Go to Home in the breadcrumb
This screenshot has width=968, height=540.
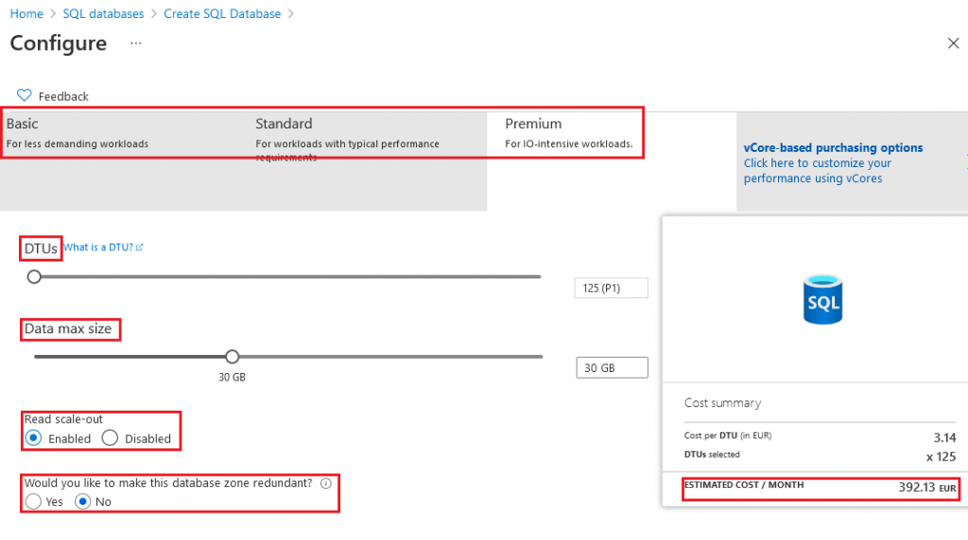point(26,14)
